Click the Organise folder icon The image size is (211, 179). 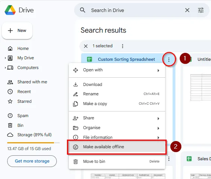point(76,128)
